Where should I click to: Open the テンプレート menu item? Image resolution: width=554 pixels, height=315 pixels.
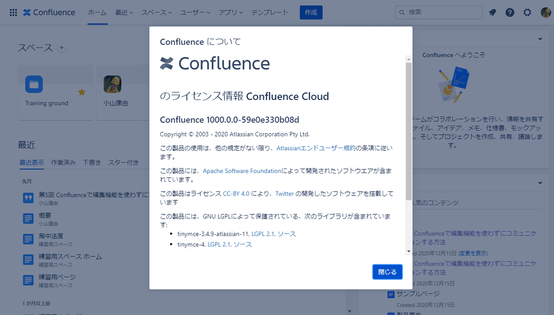click(x=270, y=12)
